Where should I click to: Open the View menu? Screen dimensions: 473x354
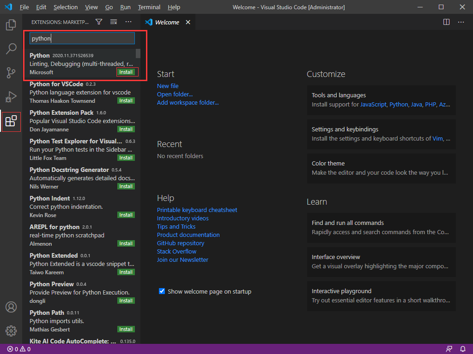click(x=91, y=7)
